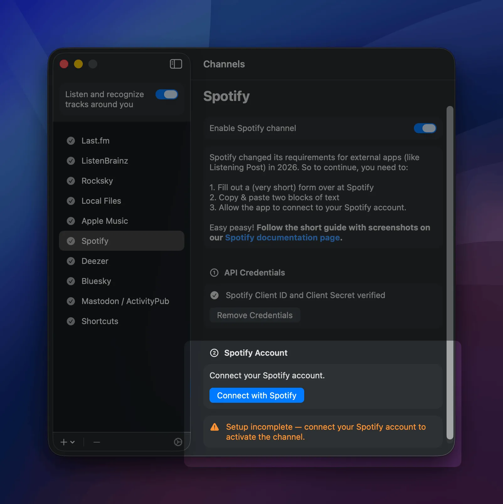The width and height of the screenshot is (503, 504).
Task: Click 'Enable Spotify channel' label
Action: pos(253,128)
